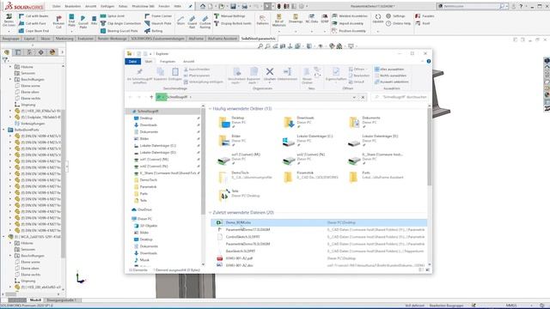Click the Explorer help icon
Image resolution: width=550 pixels, height=309 pixels.
coord(429,61)
